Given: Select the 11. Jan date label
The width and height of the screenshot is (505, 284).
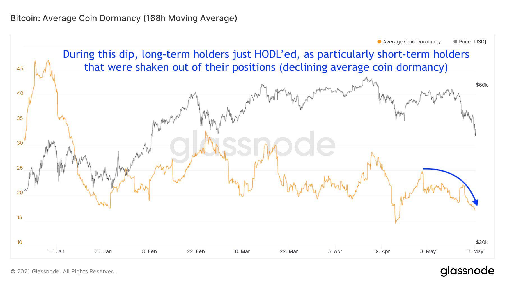Looking at the screenshot, I should 56,251.
